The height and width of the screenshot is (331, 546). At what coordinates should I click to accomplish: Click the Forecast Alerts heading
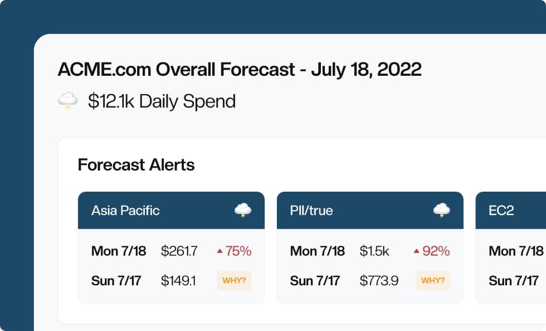point(136,165)
